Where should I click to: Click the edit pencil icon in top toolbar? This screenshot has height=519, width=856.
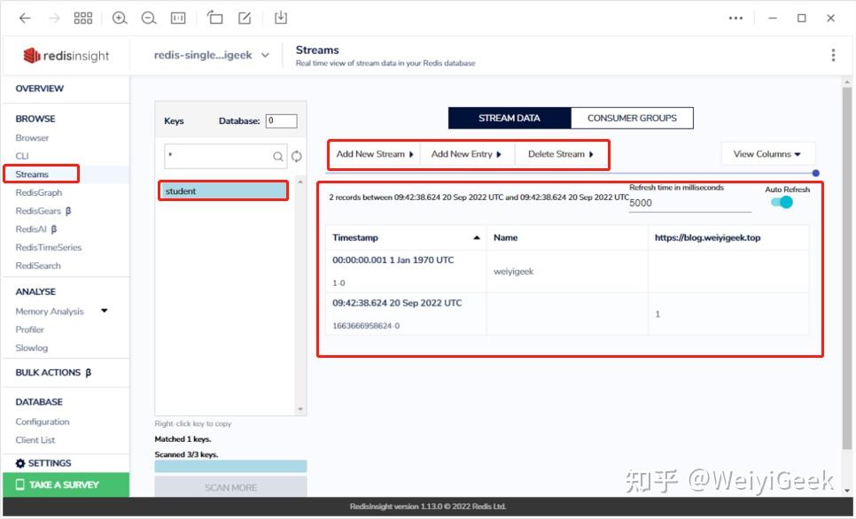point(245,18)
